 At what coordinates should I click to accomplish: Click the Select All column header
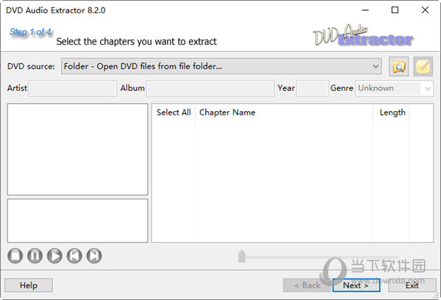click(173, 113)
